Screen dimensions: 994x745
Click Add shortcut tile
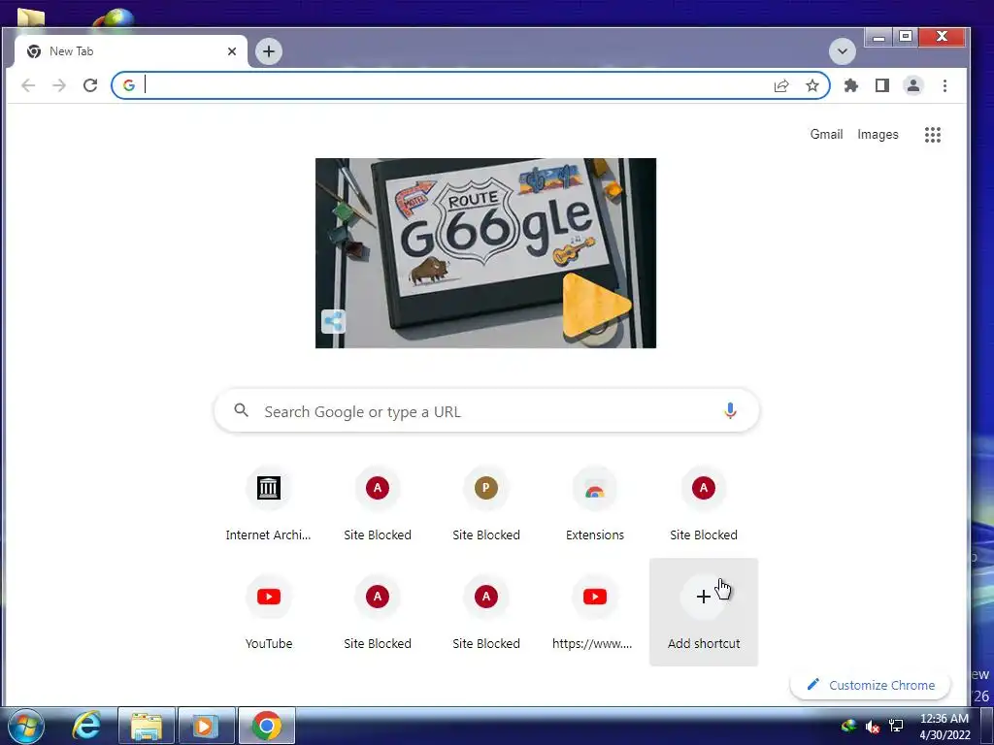[704, 612]
